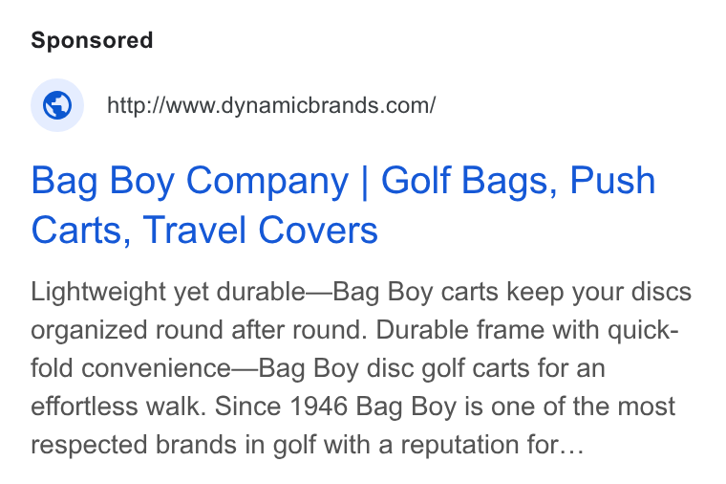Viewport: 726px width, 484px height.
Task: Click the vertical bar separator in headline
Action: pos(365,182)
